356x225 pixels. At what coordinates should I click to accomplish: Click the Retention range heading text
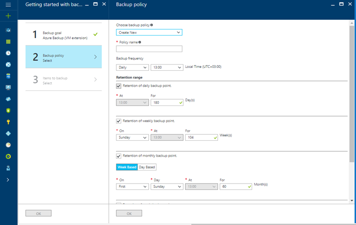coord(129,78)
